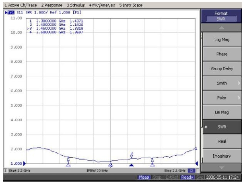Image resolution: width=246 pixels, height=184 pixels.
Task: Open the Response menu
Action: pos(52,5)
